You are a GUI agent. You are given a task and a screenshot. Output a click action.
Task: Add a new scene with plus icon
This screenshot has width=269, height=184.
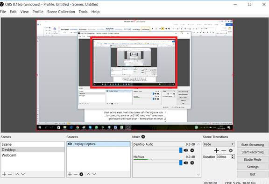4,174
